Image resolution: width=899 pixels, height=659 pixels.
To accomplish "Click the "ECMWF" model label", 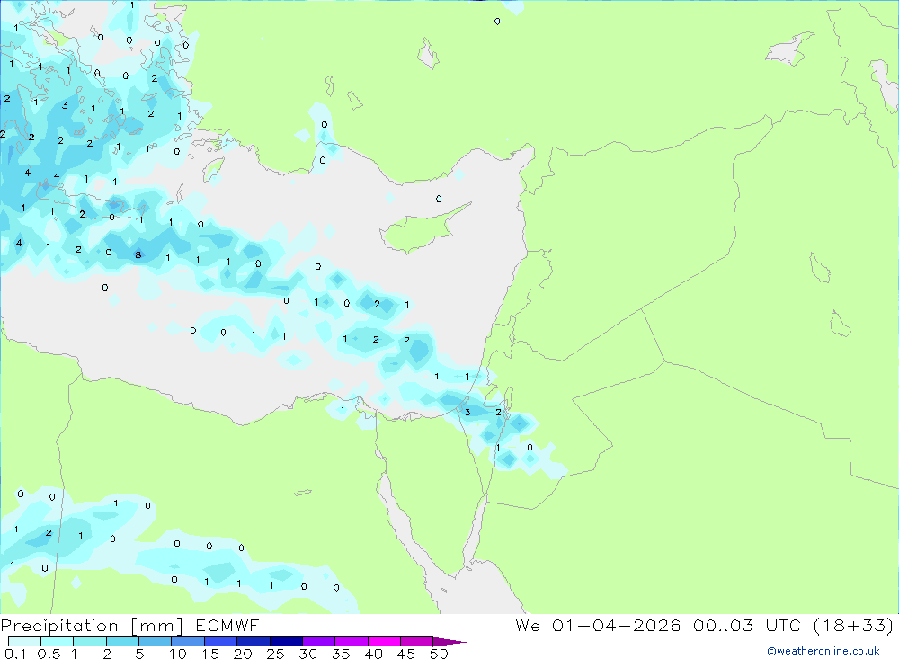I will (227, 625).
